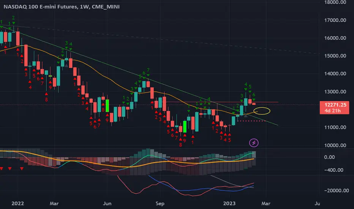Select the bright green candle near Jun
The width and height of the screenshot is (354, 209).
(107, 106)
